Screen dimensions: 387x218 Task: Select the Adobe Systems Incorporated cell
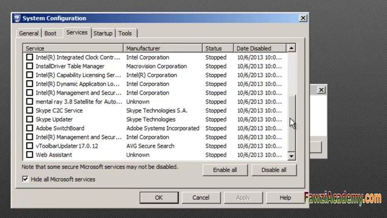(163, 128)
